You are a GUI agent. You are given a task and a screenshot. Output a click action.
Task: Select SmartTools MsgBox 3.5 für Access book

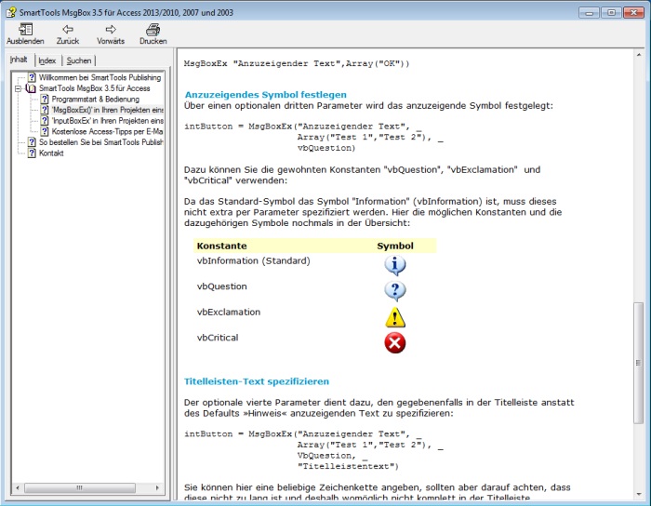[94, 88]
